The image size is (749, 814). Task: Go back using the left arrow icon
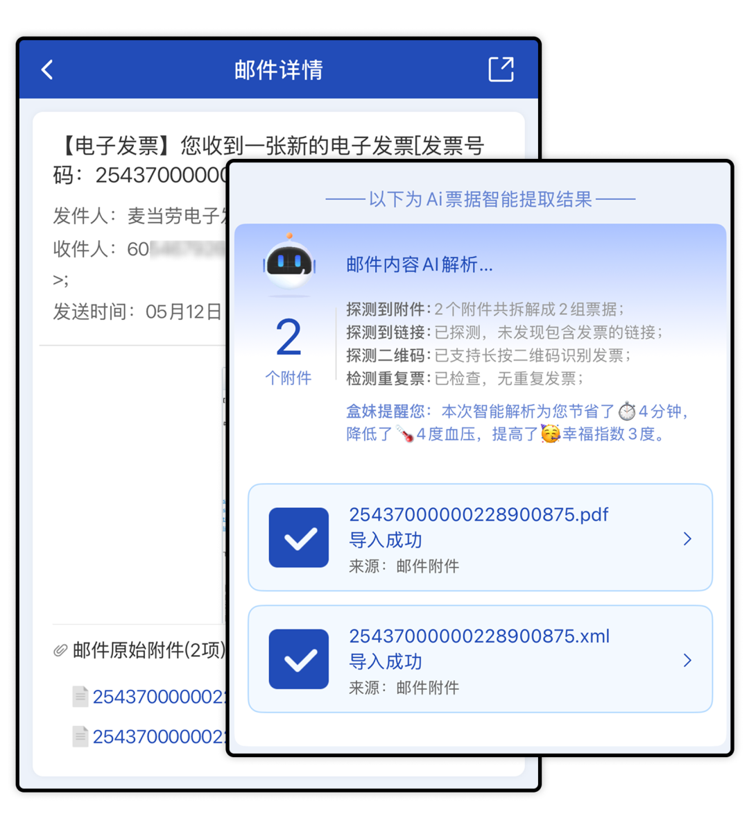[47, 69]
